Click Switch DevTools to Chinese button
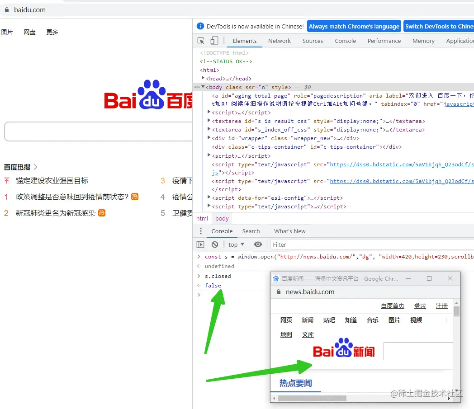This screenshot has width=474, height=409. [x=439, y=26]
